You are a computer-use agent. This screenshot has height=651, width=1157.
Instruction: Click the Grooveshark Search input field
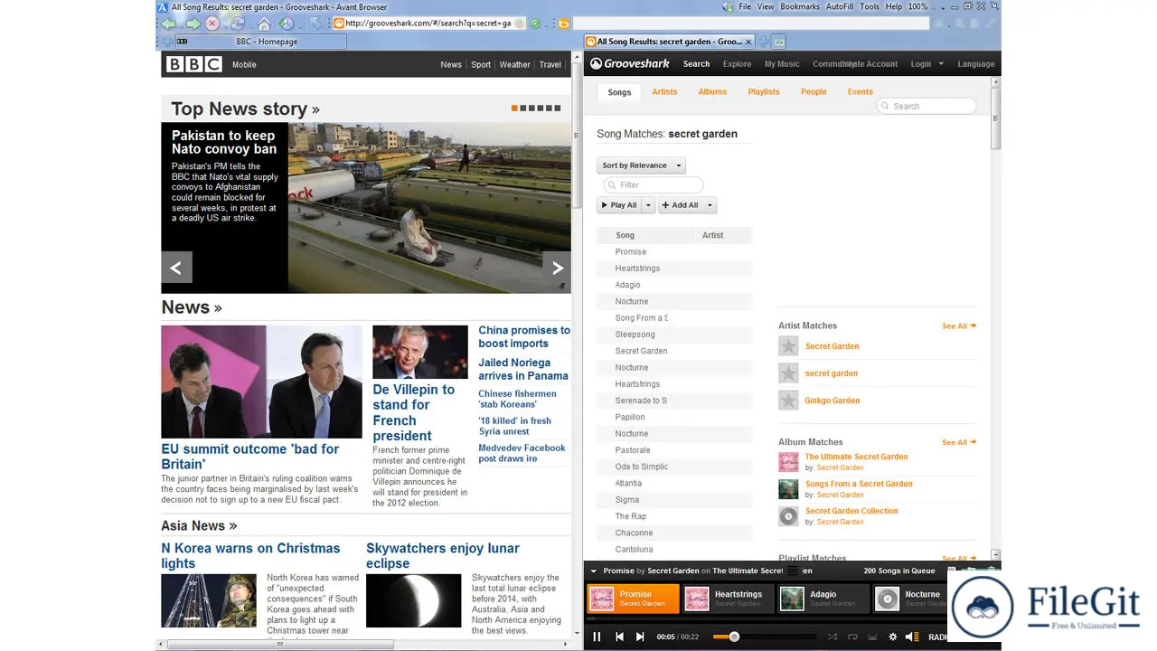[927, 106]
